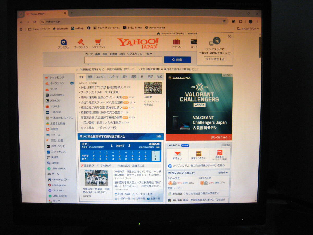The width and height of the screenshot is (313, 235).
Task: Reload the page with the refresh icon
Action: 34,22
